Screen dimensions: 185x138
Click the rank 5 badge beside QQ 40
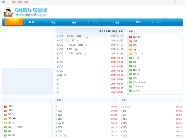point(5,123)
